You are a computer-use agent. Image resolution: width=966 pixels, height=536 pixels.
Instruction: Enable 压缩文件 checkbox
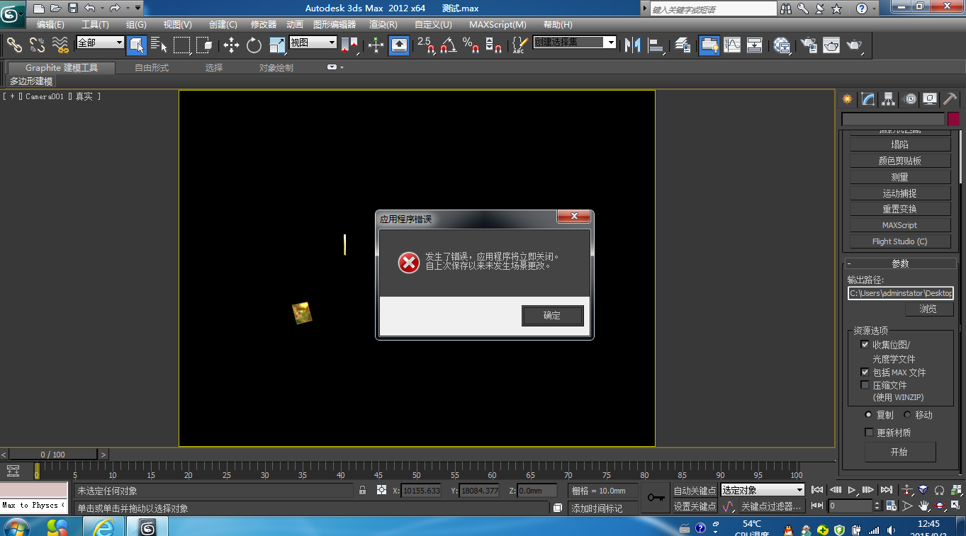coord(865,385)
